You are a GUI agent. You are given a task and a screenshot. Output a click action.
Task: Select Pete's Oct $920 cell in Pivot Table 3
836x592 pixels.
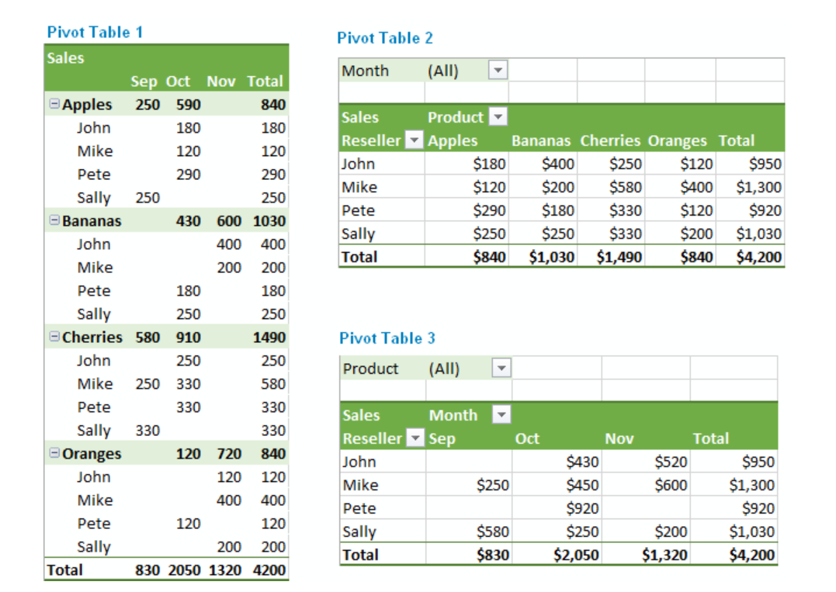pyautogui.click(x=582, y=508)
